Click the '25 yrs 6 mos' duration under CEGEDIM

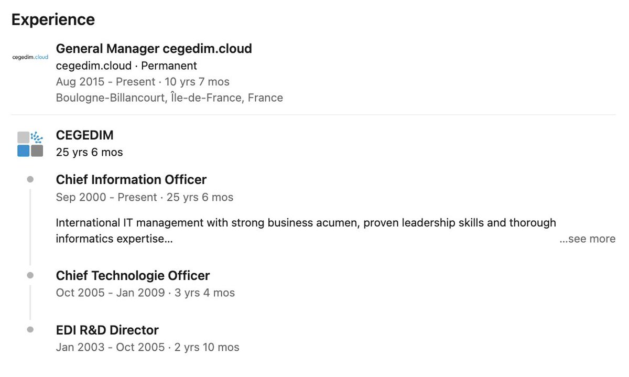pos(89,152)
